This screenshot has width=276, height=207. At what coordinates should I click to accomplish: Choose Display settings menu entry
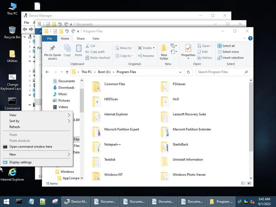coord(37,162)
